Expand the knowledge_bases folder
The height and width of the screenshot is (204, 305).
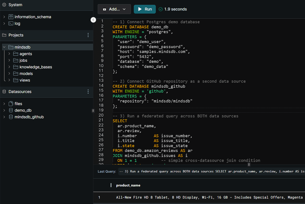tap(9, 67)
